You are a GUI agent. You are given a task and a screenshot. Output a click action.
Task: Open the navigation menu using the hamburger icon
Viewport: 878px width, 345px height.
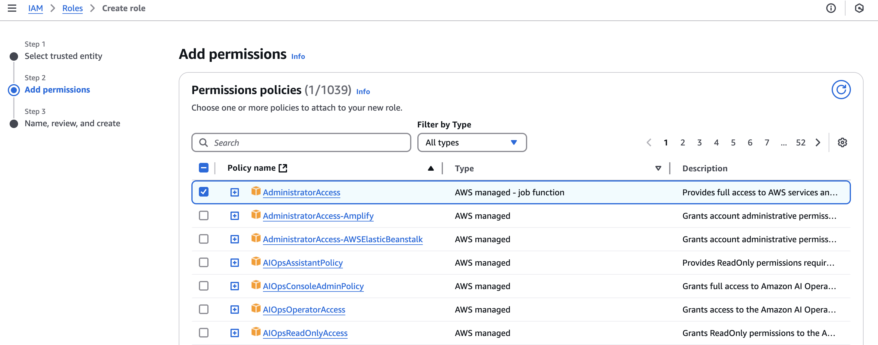point(12,8)
